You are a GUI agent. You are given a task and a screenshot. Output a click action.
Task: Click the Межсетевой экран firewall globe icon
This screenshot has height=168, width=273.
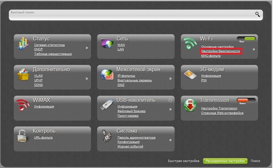pyautogui.click(x=107, y=75)
